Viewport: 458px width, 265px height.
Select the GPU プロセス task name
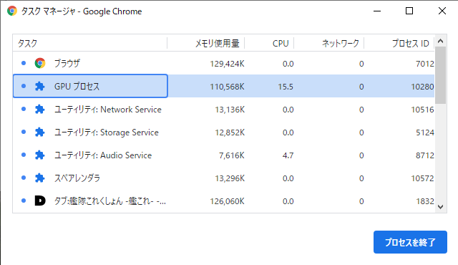(77, 87)
